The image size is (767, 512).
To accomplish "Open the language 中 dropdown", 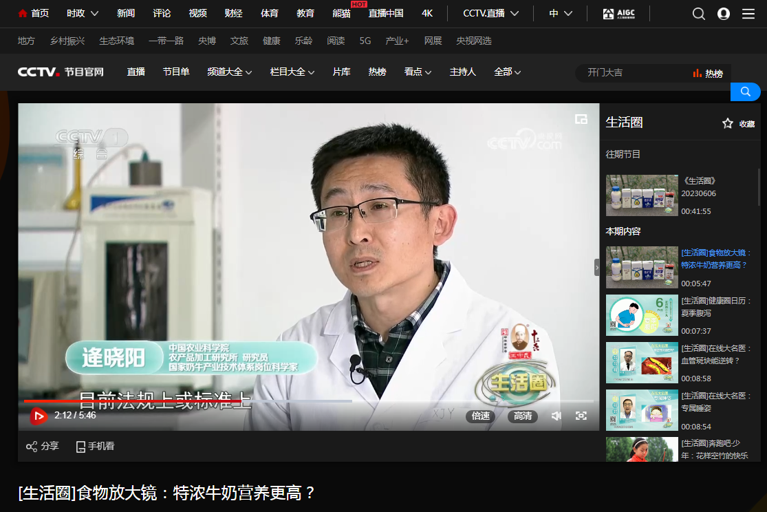I will (561, 13).
